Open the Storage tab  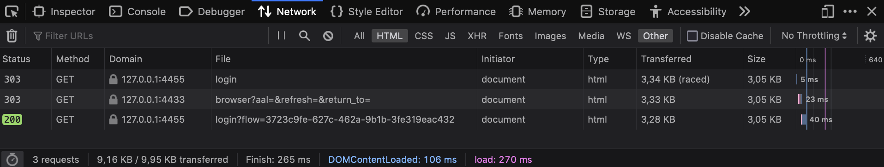point(607,12)
